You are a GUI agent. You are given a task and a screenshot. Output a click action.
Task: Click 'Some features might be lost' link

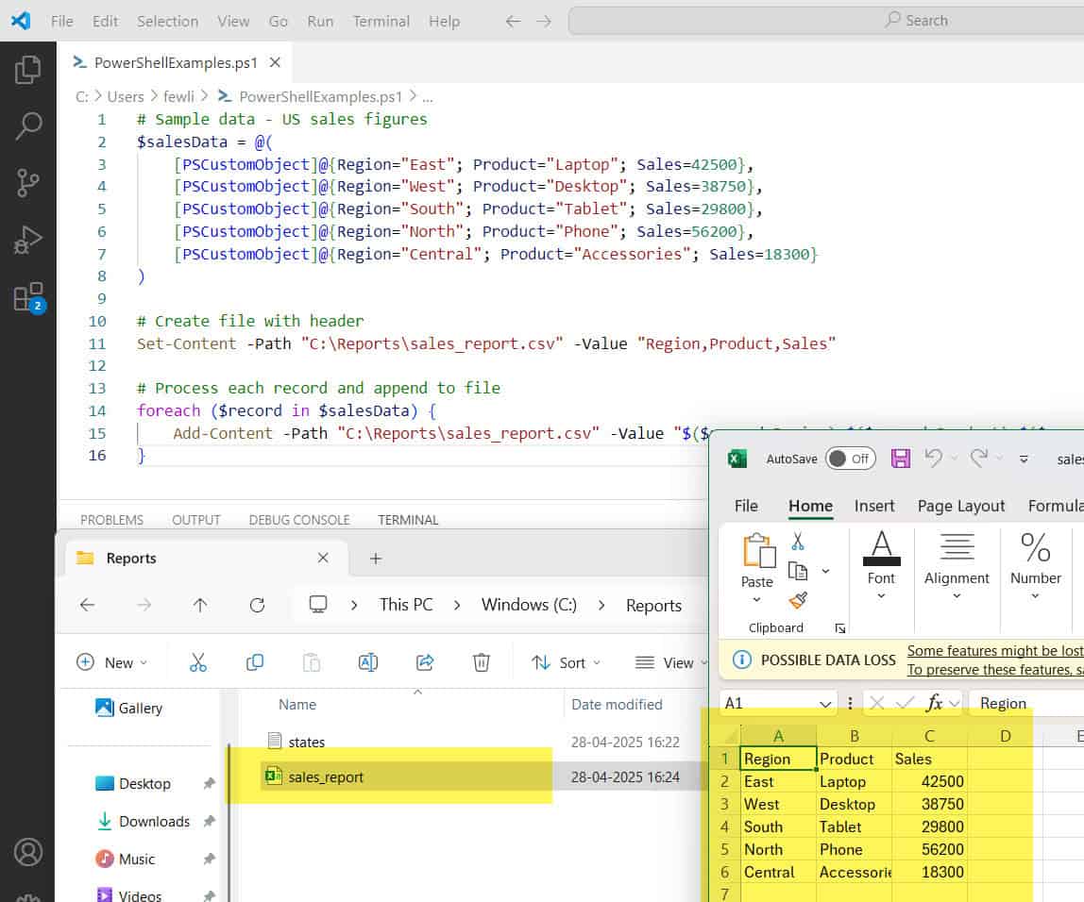tap(995, 651)
